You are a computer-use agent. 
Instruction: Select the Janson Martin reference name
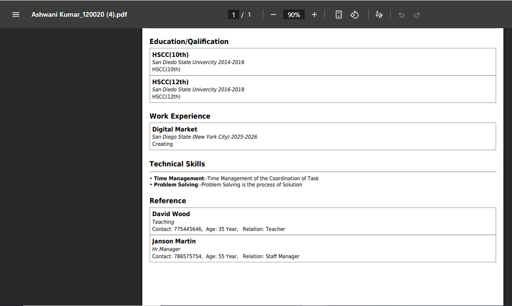pyautogui.click(x=174, y=241)
